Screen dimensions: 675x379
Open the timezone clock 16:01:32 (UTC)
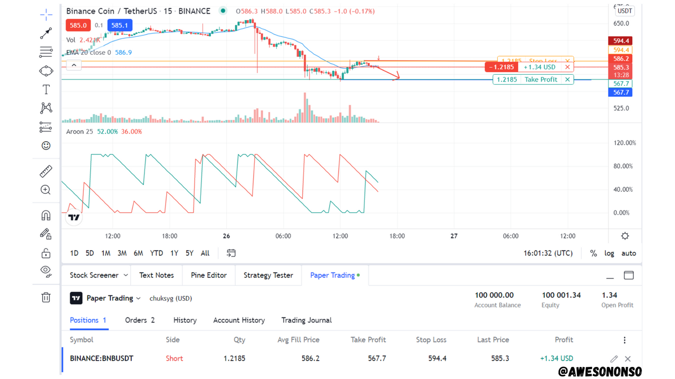548,253
